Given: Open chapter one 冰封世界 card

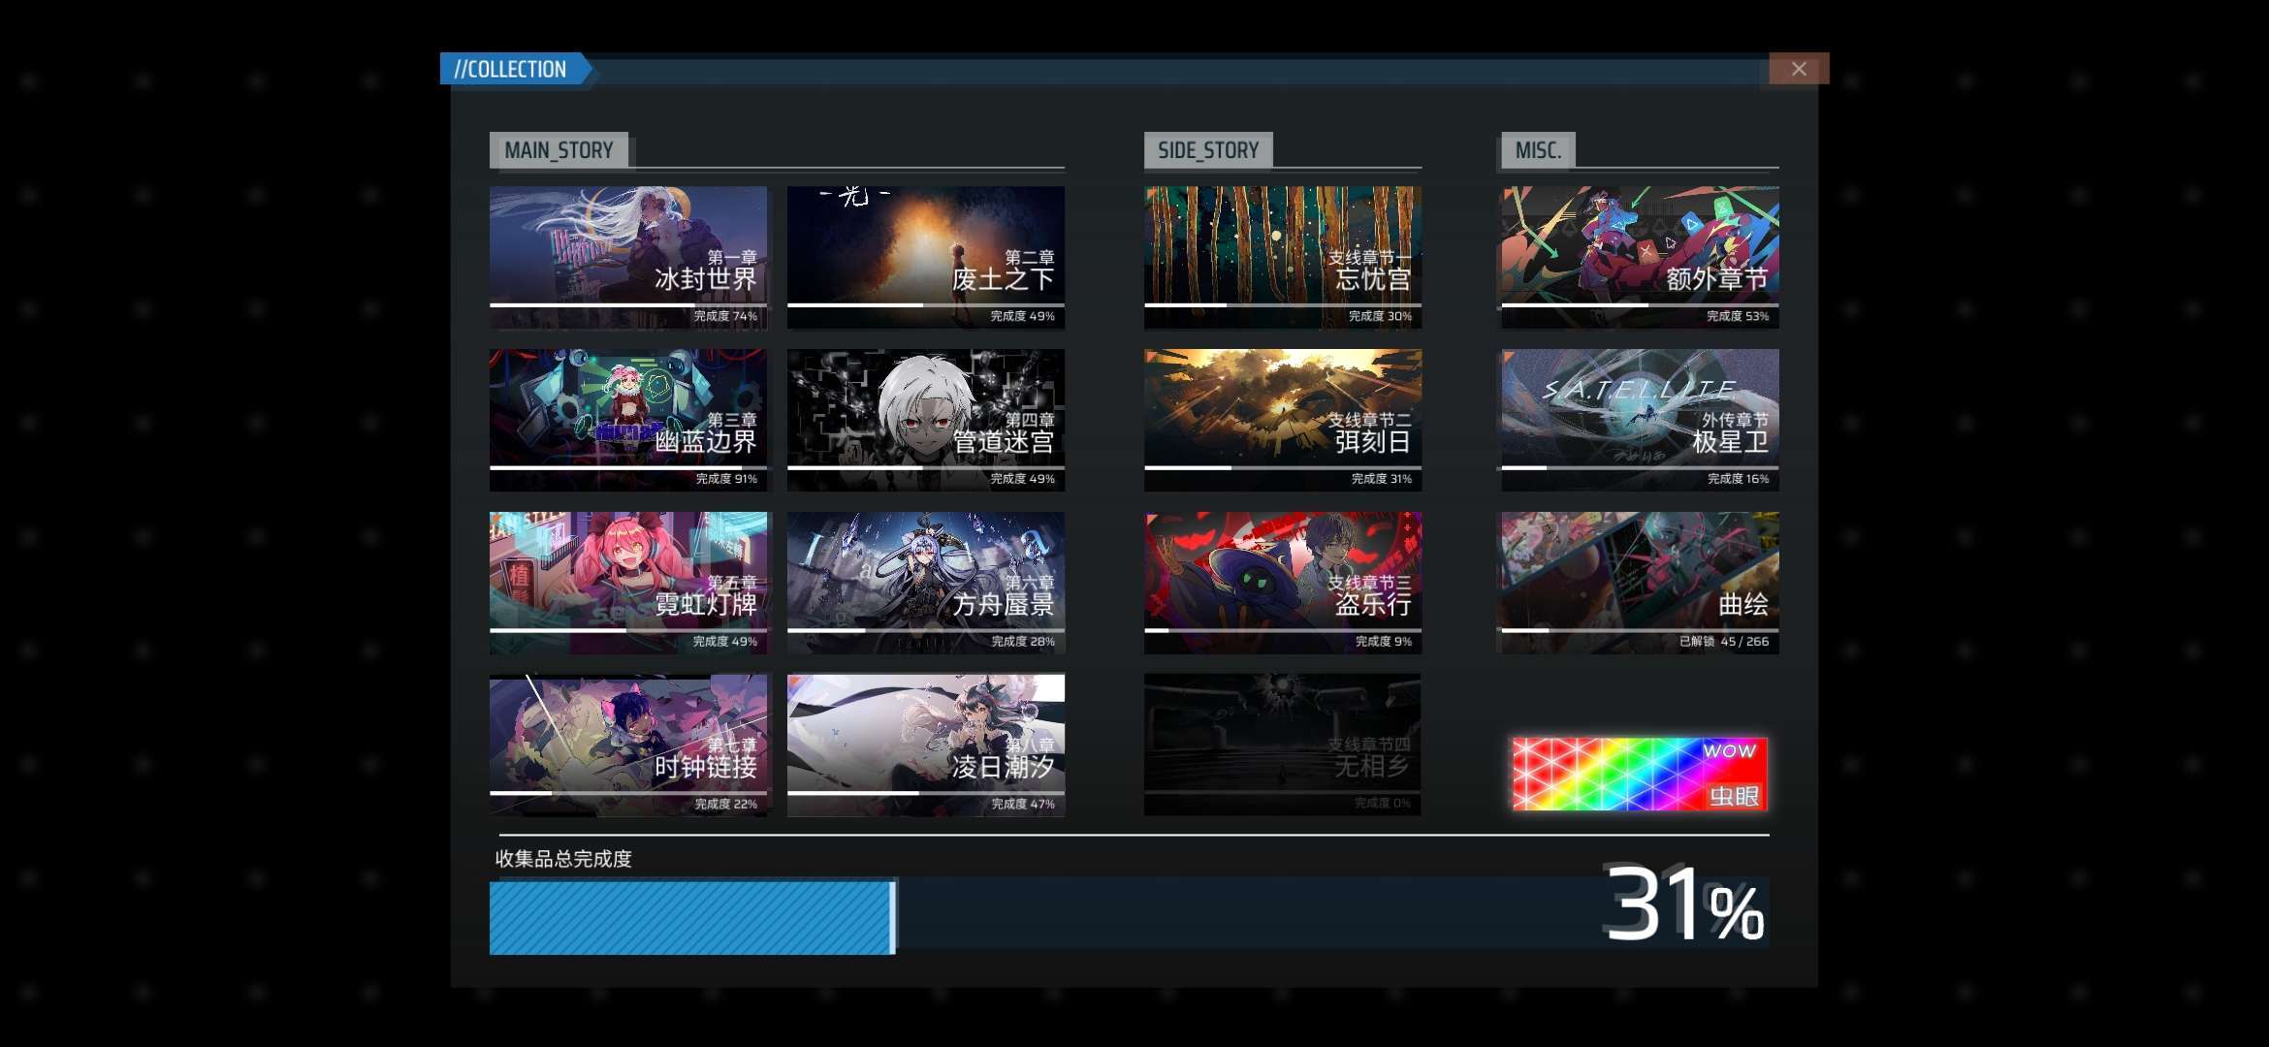Looking at the screenshot, I should click(627, 257).
